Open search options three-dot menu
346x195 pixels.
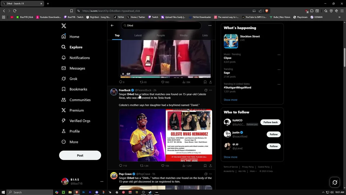point(210,25)
